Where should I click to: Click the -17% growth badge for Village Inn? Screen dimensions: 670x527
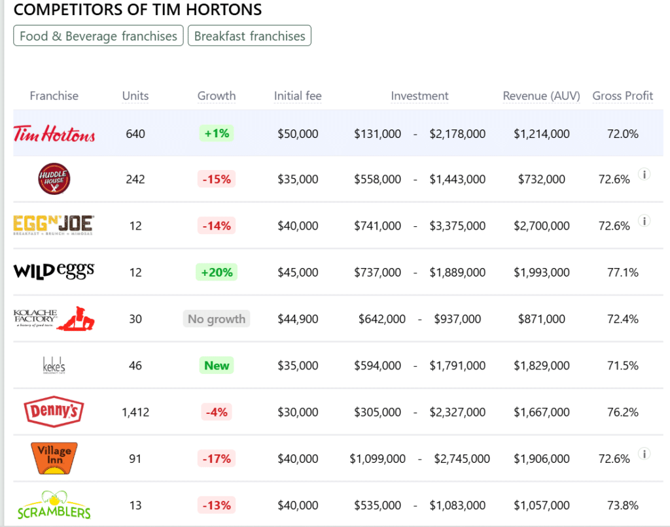217,458
